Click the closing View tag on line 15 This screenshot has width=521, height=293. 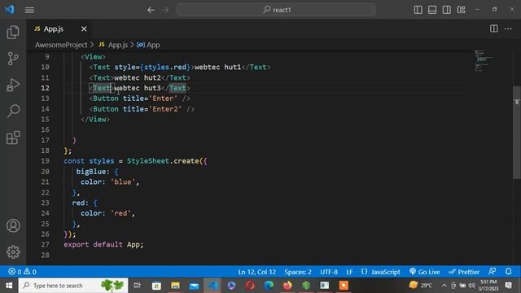(x=95, y=120)
